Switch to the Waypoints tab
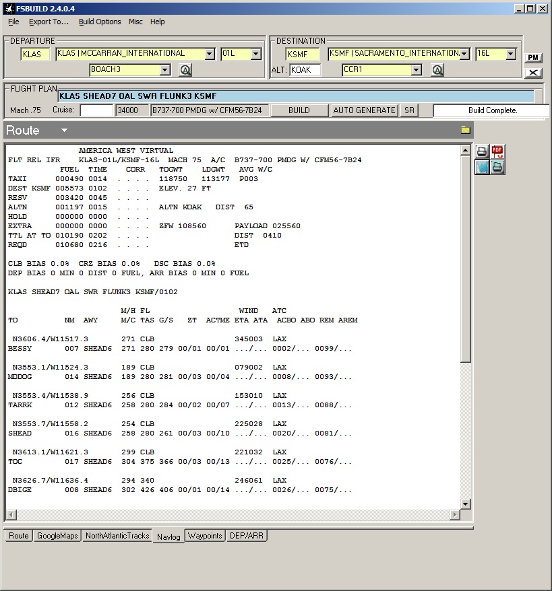This screenshot has height=591, width=552. click(x=205, y=536)
